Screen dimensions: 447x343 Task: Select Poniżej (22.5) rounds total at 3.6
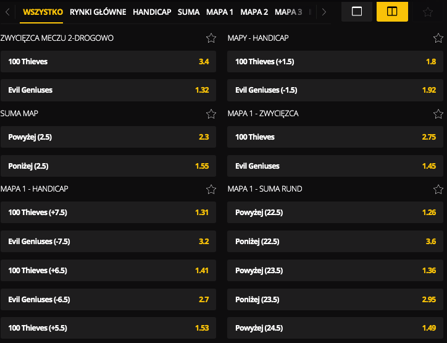(336, 241)
